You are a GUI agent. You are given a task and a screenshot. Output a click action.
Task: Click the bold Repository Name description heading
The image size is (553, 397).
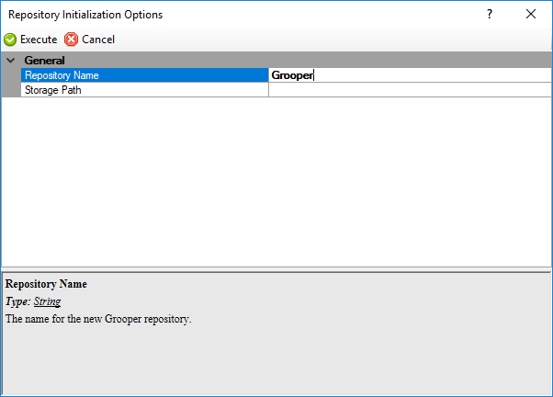point(46,284)
